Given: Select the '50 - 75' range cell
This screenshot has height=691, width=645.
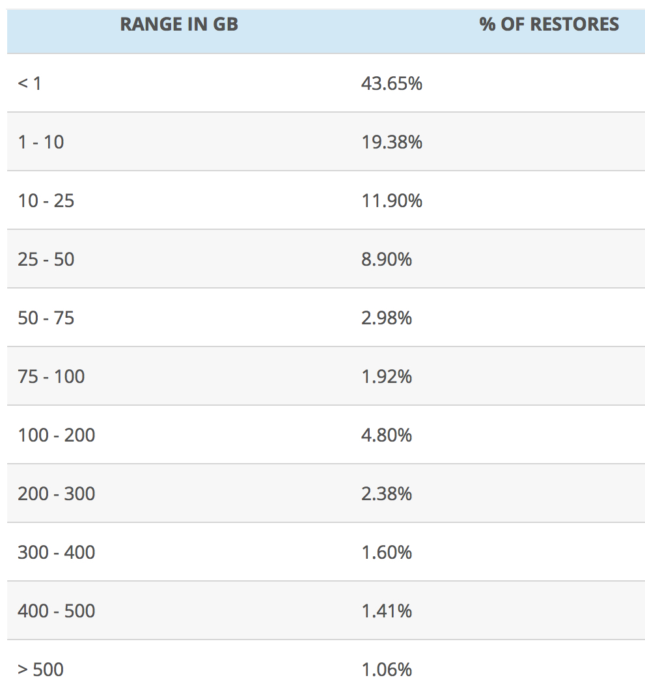Looking at the screenshot, I should click(46, 318).
